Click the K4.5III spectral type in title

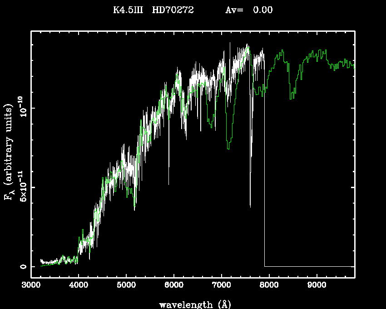pos(128,10)
